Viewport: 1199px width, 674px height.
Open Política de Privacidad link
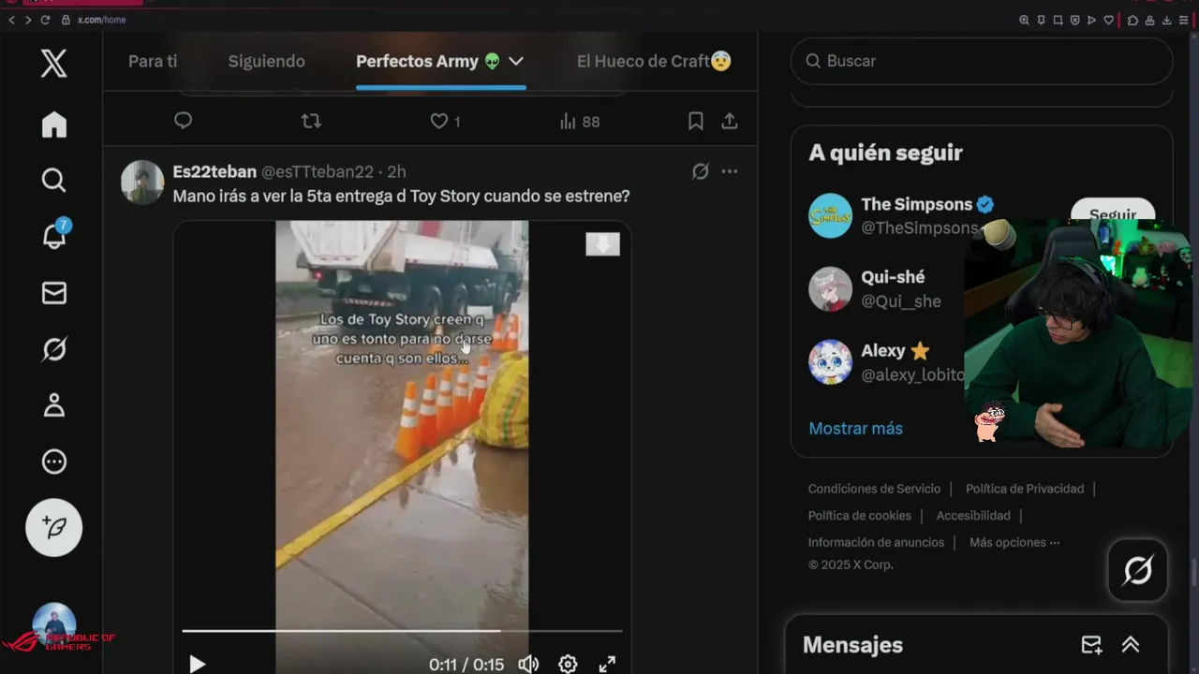(1025, 489)
